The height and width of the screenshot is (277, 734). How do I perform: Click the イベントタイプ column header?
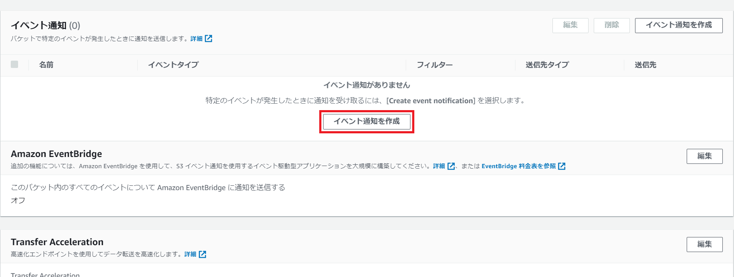(173, 65)
